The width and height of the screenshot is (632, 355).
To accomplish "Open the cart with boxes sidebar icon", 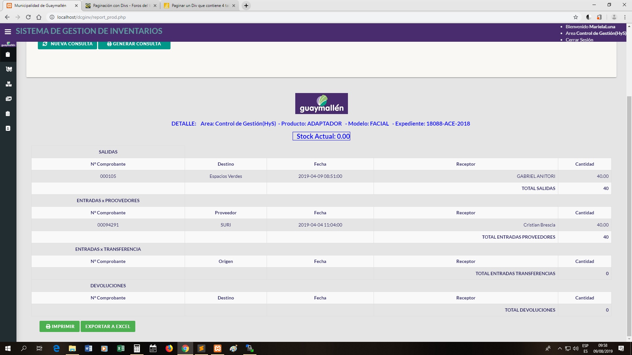I will point(9,69).
